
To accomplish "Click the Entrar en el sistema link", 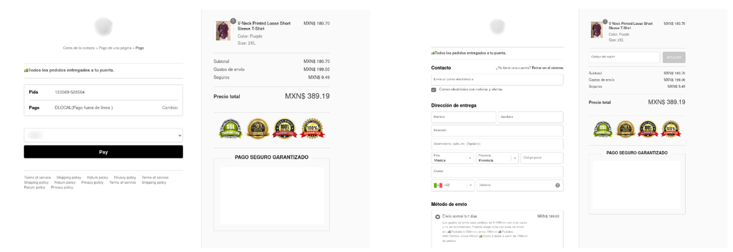I will [x=547, y=68].
